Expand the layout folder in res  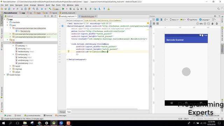pyautogui.click(x=10, y=66)
